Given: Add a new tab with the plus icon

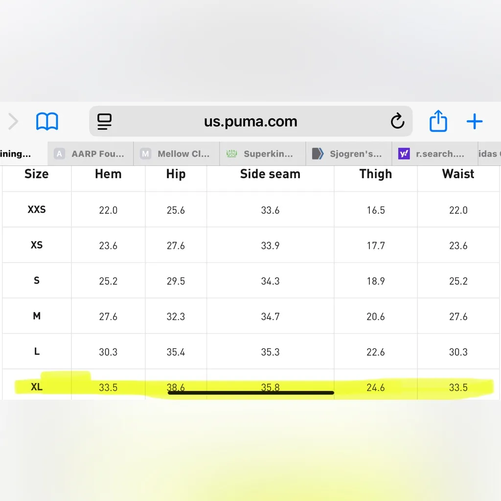Looking at the screenshot, I should (x=475, y=121).
